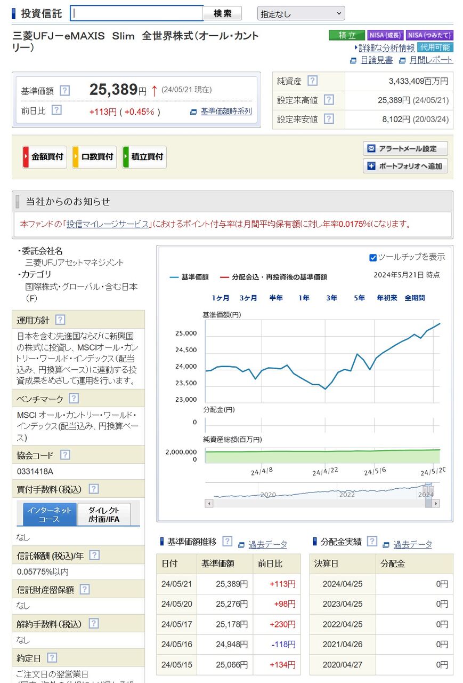Image resolution: width=463 pixels, height=683 pixels.
Task: Click the 0.05775%以内 trust fee value
Action: [43, 572]
